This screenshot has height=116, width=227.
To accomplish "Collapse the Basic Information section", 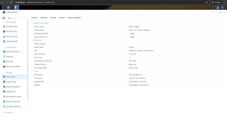I will click(x=32, y=23).
